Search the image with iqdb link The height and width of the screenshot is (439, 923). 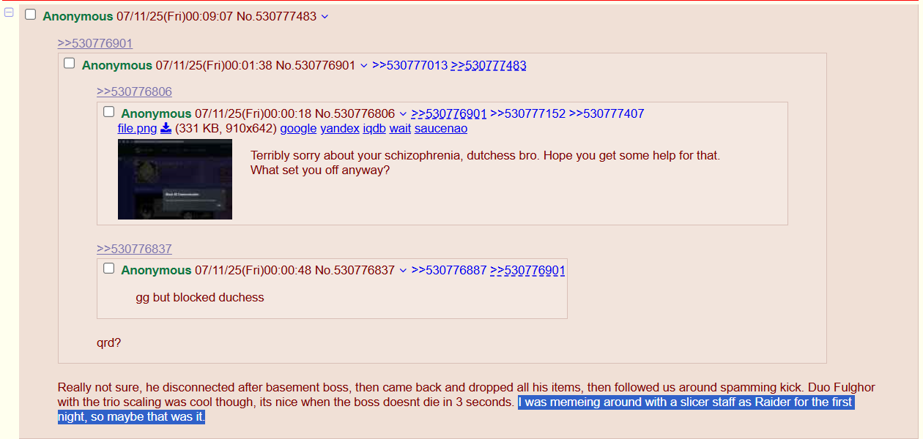pyautogui.click(x=374, y=128)
